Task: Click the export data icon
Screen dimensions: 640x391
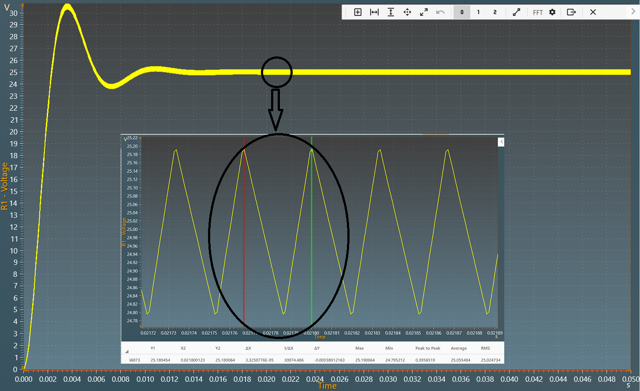Action: point(571,12)
